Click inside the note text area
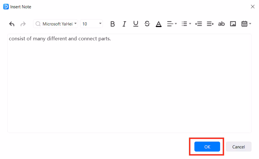The height and width of the screenshot is (159, 259). 129,86
